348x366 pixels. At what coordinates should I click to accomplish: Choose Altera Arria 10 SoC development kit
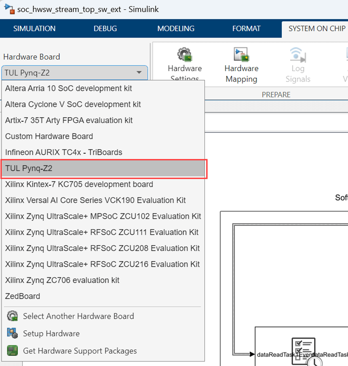68,88
